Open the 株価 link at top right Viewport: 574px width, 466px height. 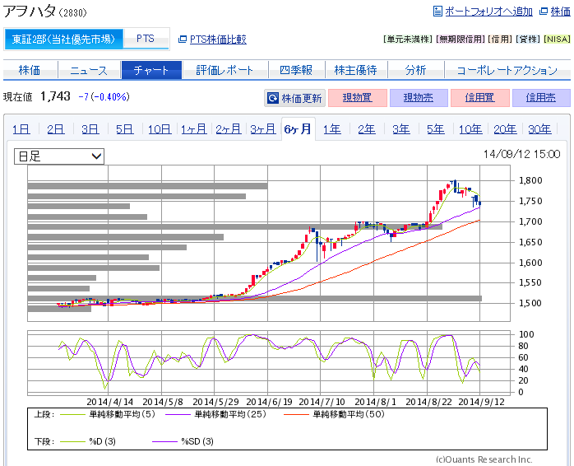coord(561,12)
